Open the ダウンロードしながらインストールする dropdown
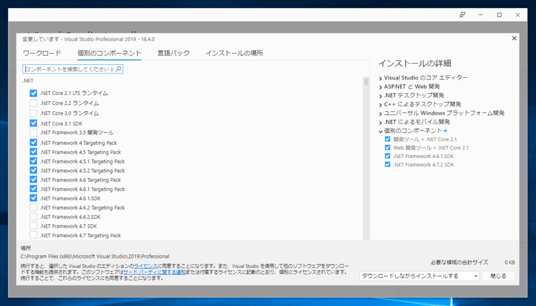This screenshot has height=306, width=536. (419, 276)
